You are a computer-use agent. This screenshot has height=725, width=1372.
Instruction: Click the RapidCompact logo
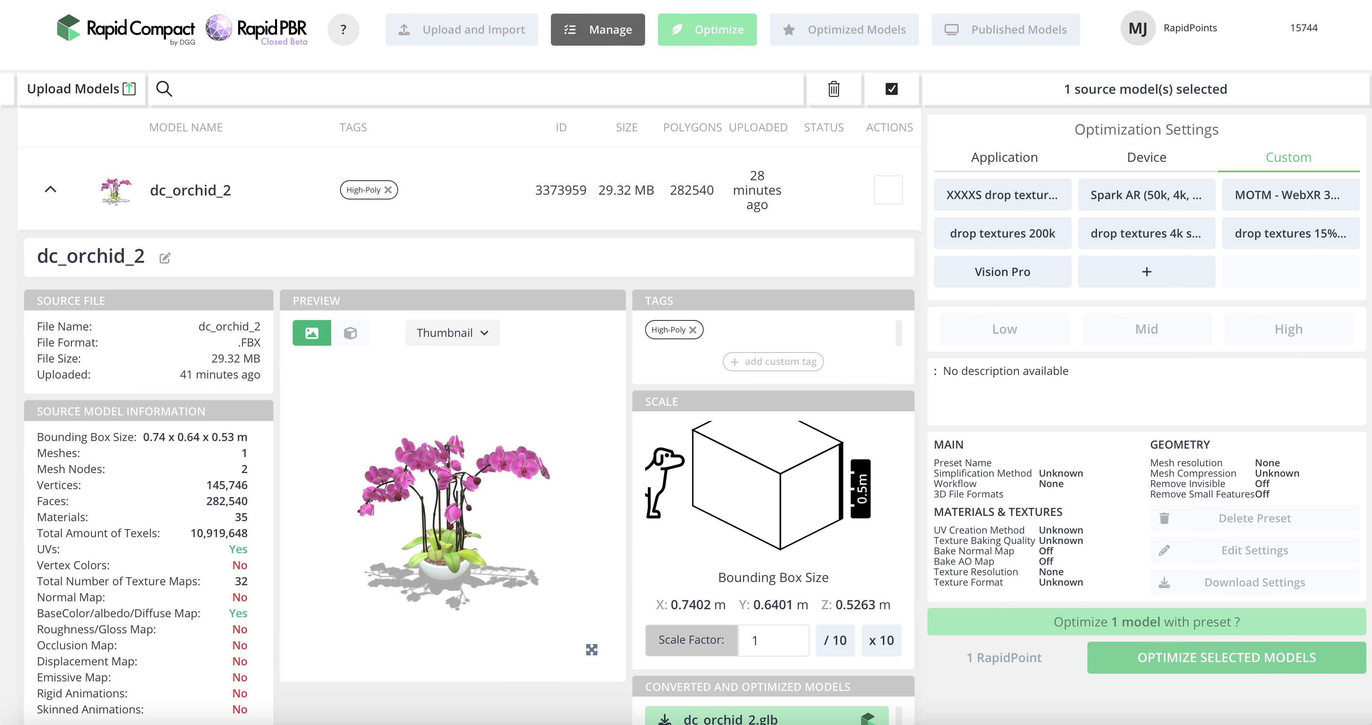(126, 29)
